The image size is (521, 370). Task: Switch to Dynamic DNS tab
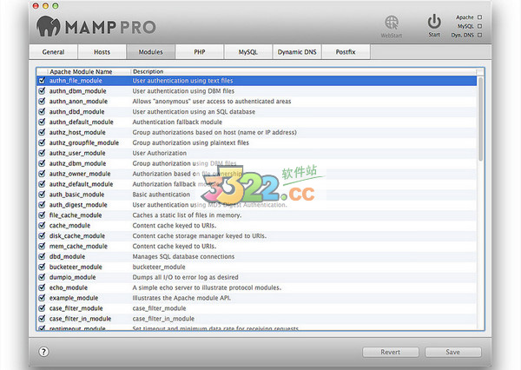coord(297,52)
